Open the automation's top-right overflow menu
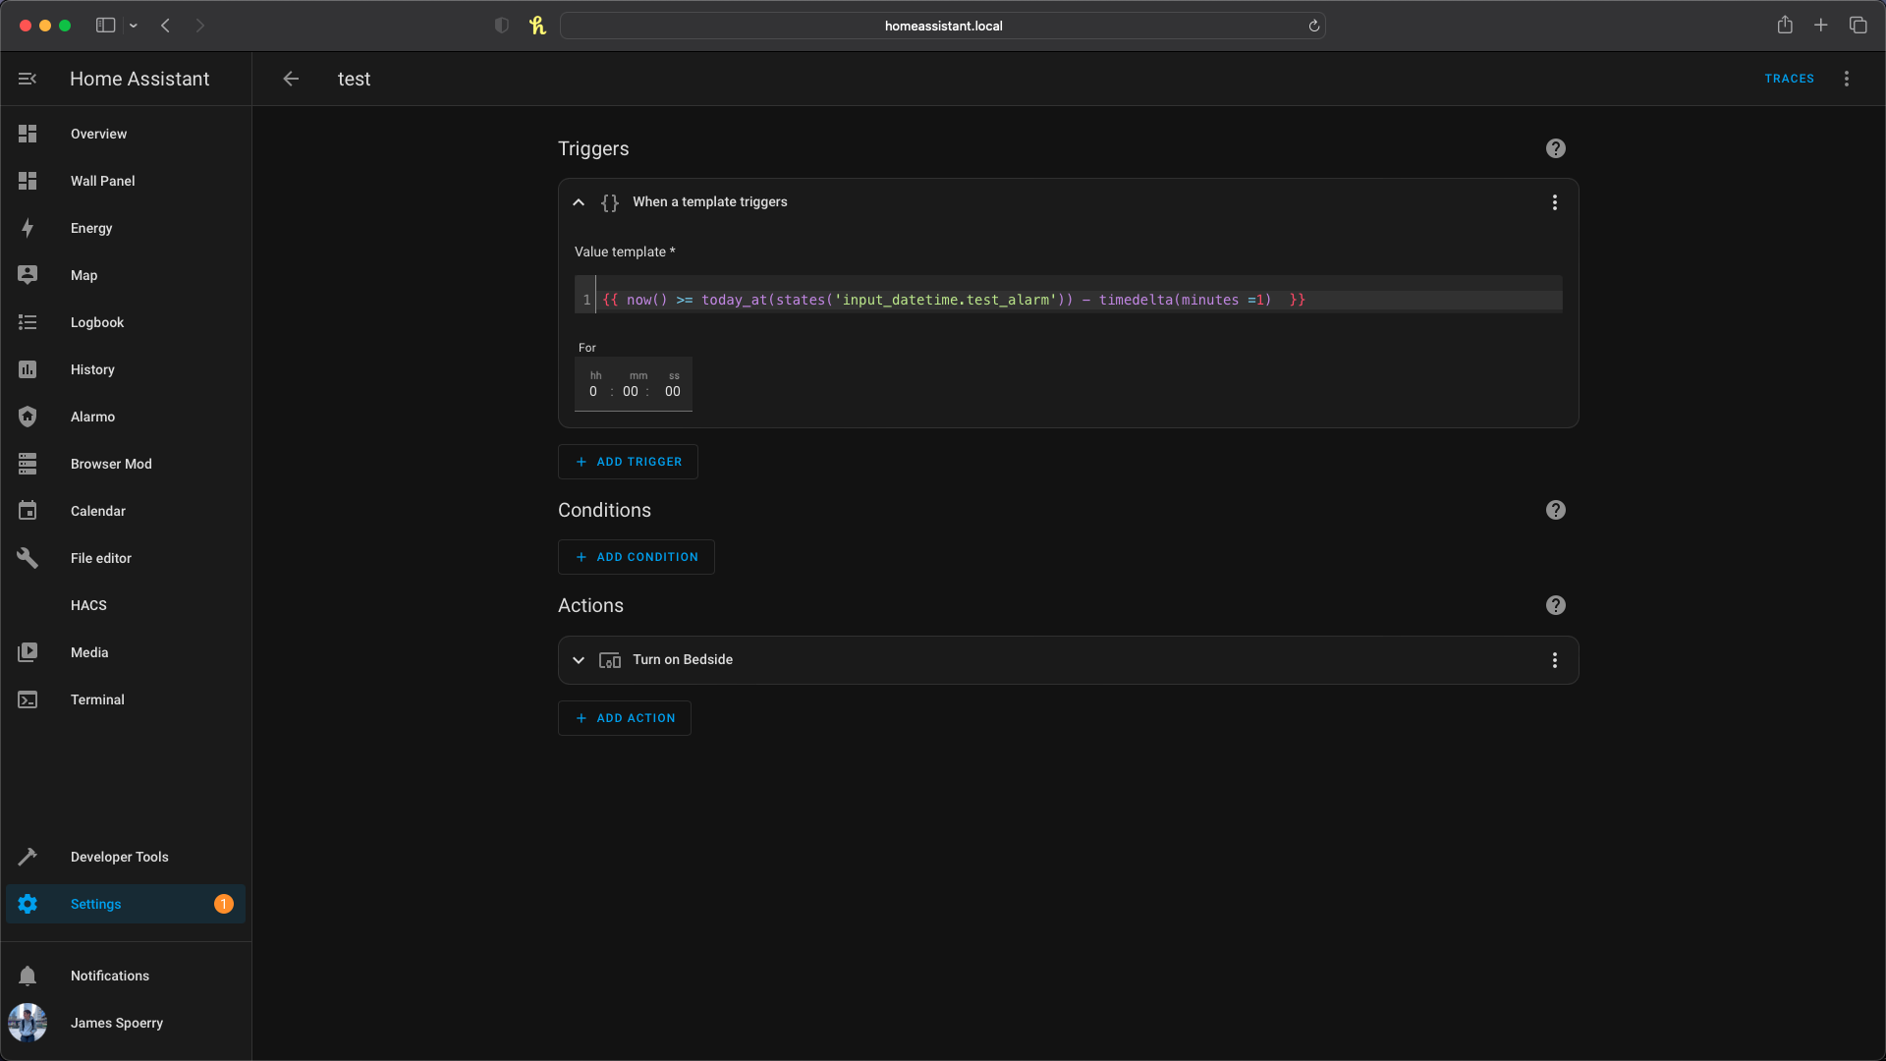This screenshot has width=1886, height=1061. coord(1846,79)
